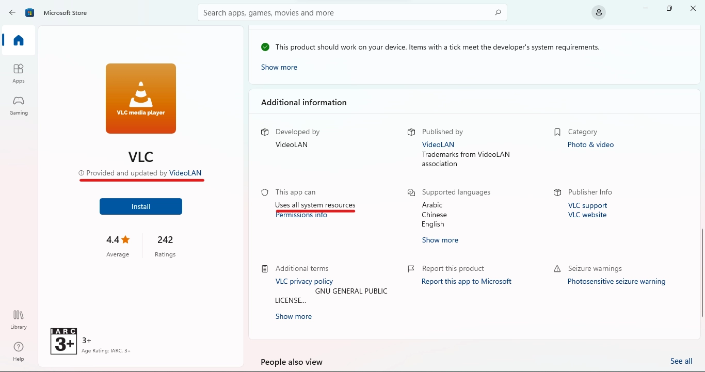Click the IARC 3+ rating badge
This screenshot has height=372, width=705.
tap(63, 341)
